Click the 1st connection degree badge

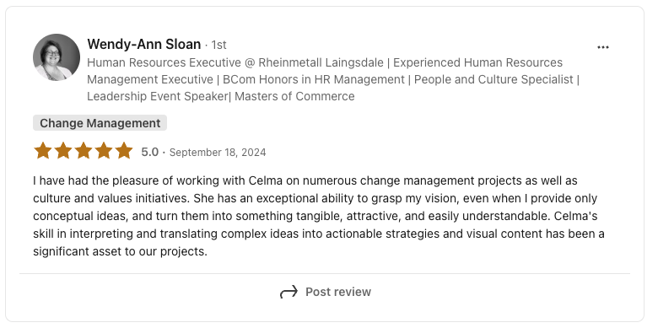pyautogui.click(x=218, y=45)
